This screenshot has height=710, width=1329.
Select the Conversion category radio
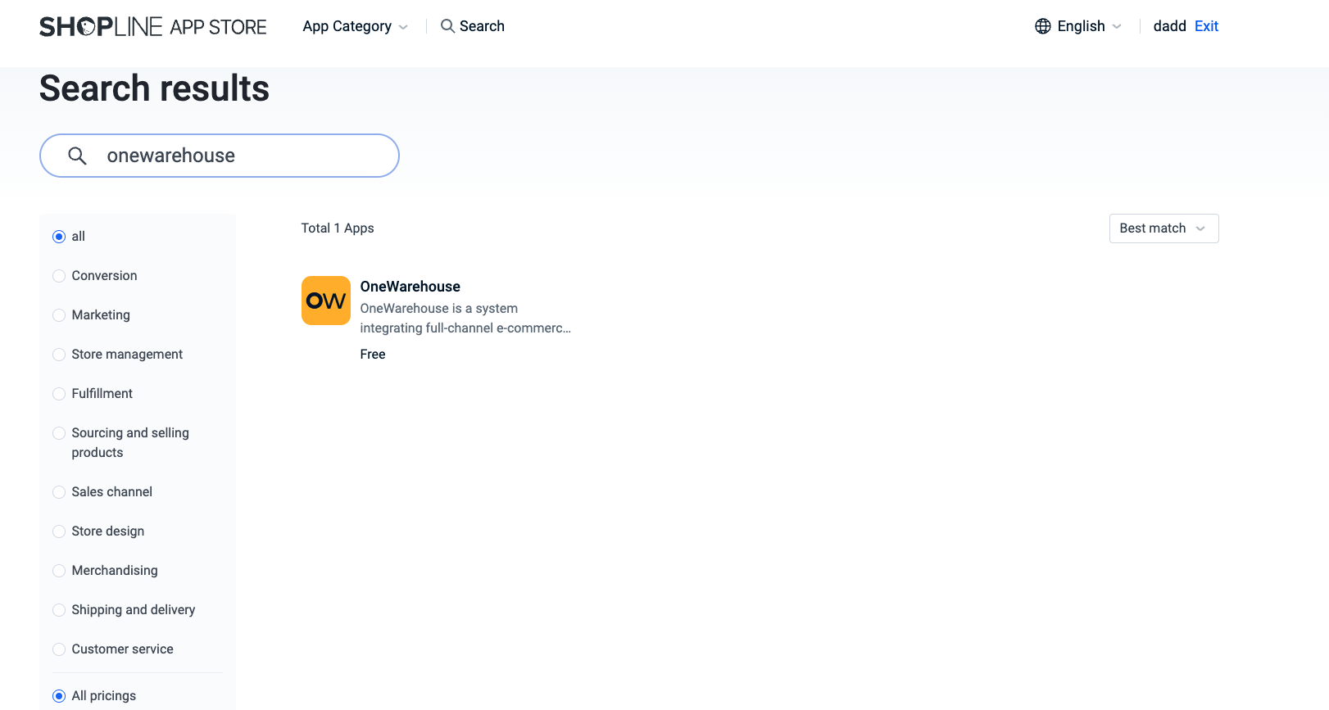59,276
